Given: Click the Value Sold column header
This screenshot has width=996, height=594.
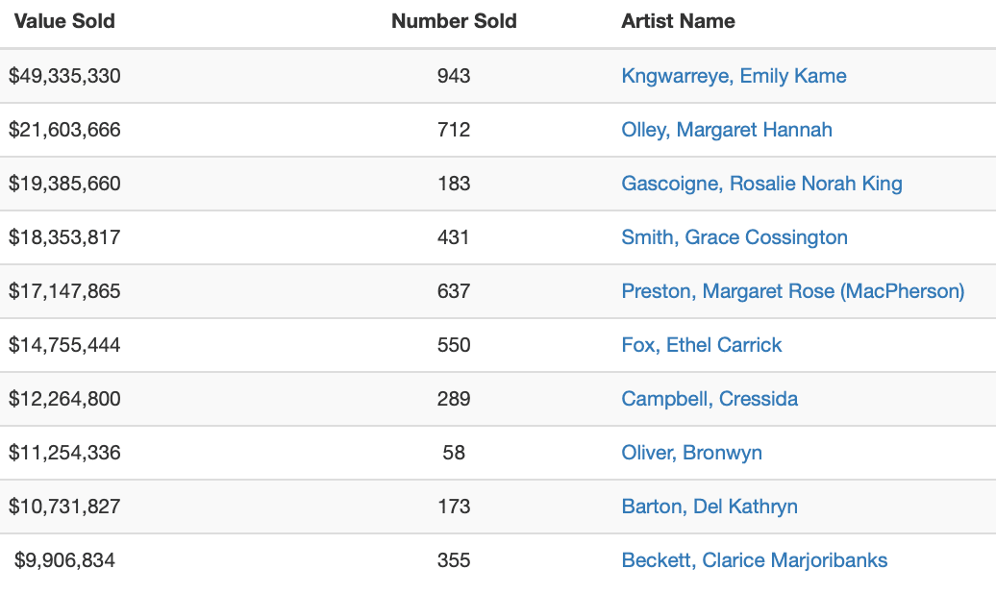Looking at the screenshot, I should 64,21.
